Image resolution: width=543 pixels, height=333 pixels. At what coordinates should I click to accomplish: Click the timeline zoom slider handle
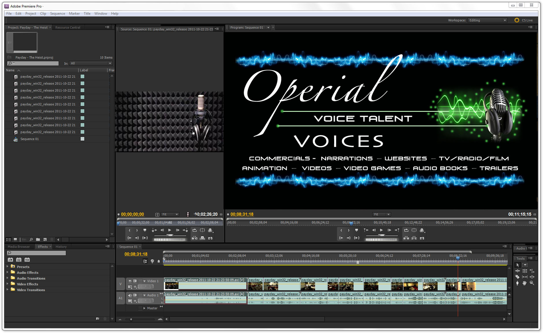(x=131, y=319)
